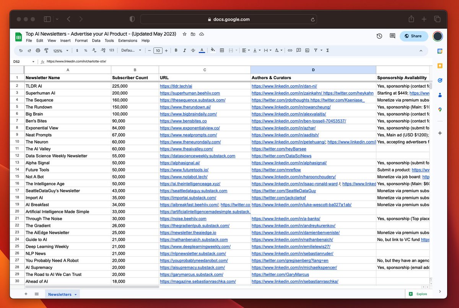The height and width of the screenshot is (308, 459).
Task: Decrease the font size
Action: pyautogui.click(x=149, y=51)
